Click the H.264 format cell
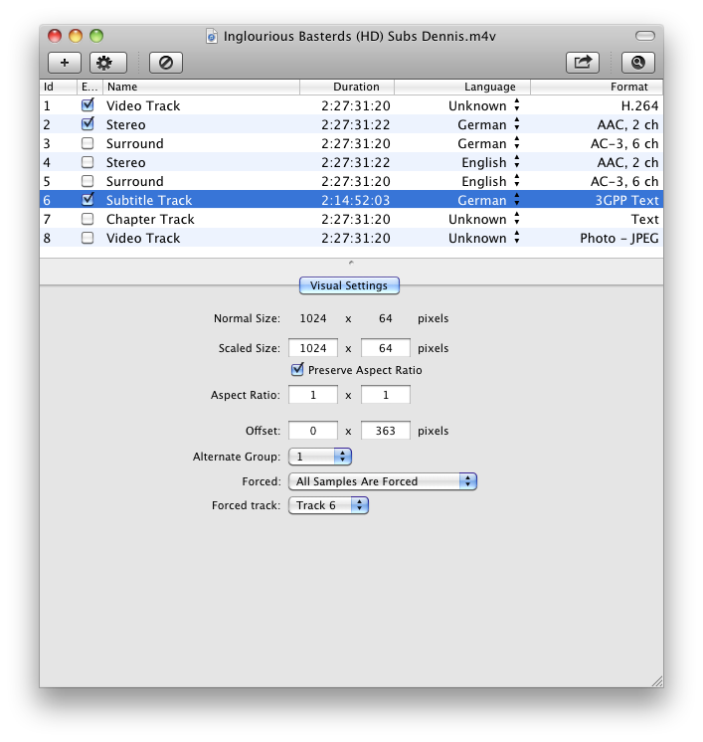The width and height of the screenshot is (703, 742). 639,105
